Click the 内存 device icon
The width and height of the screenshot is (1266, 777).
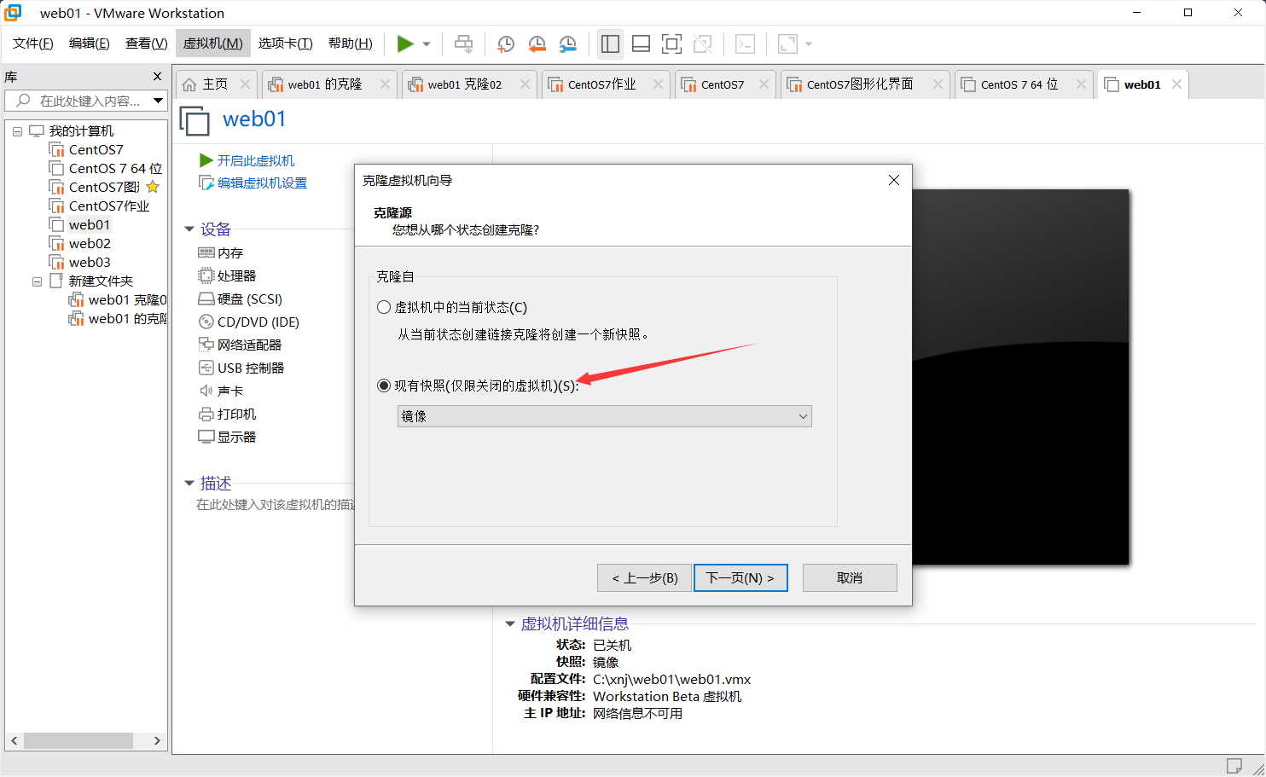206,252
